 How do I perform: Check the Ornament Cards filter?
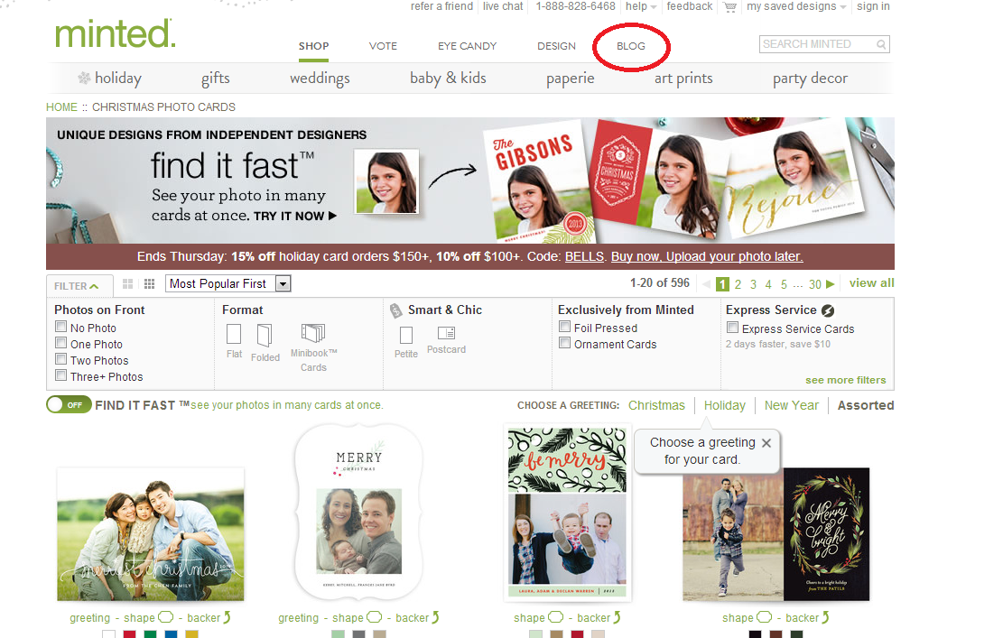[564, 343]
